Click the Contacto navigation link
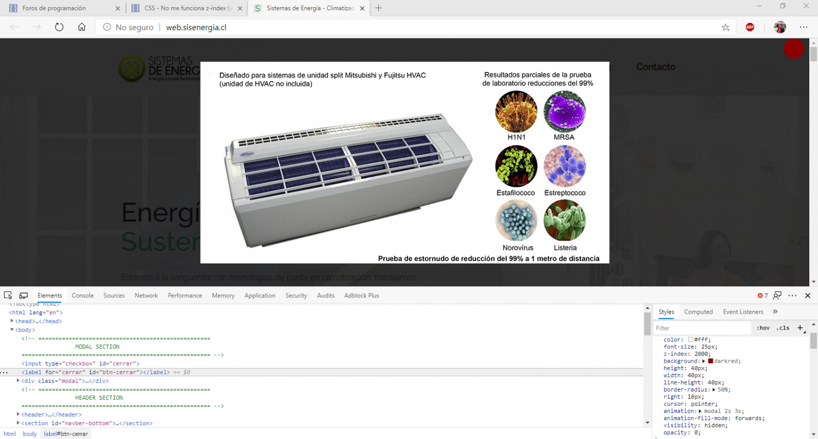 point(655,67)
